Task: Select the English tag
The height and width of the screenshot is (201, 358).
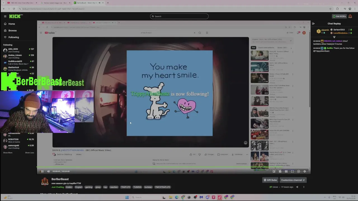Action: [79, 187]
